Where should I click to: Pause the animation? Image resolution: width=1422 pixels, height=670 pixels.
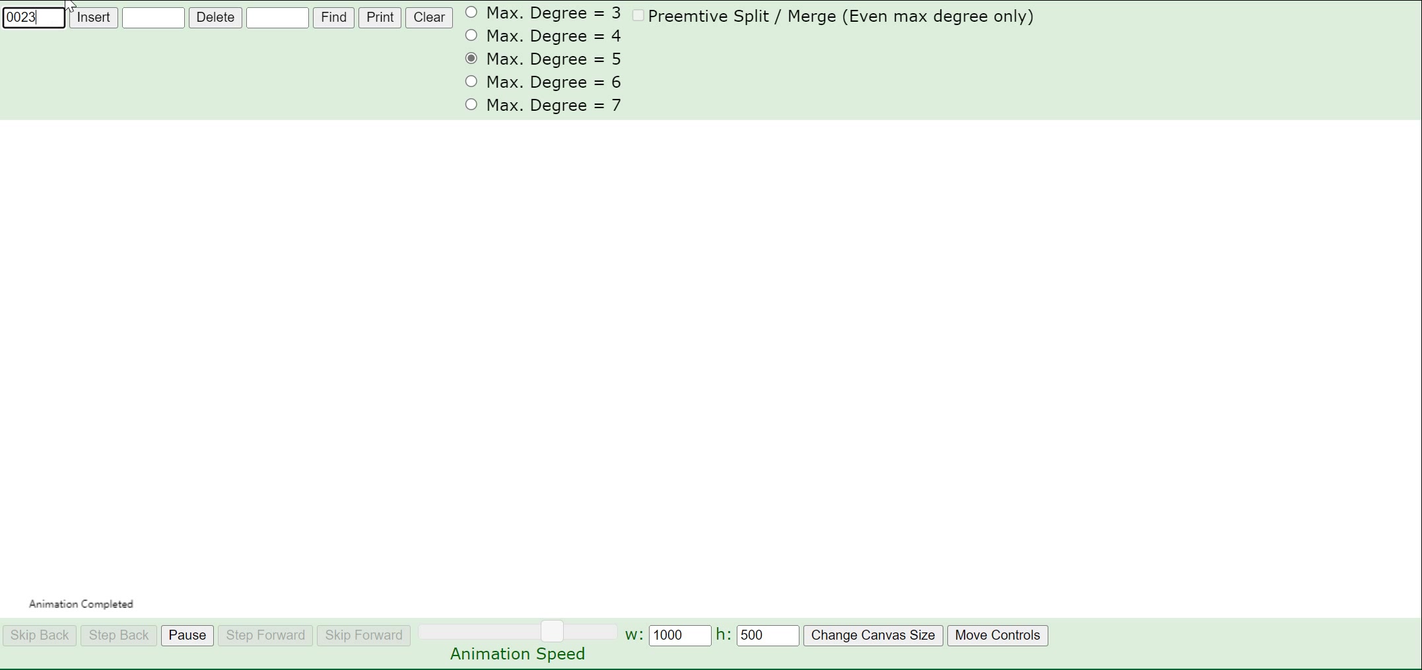tap(187, 635)
